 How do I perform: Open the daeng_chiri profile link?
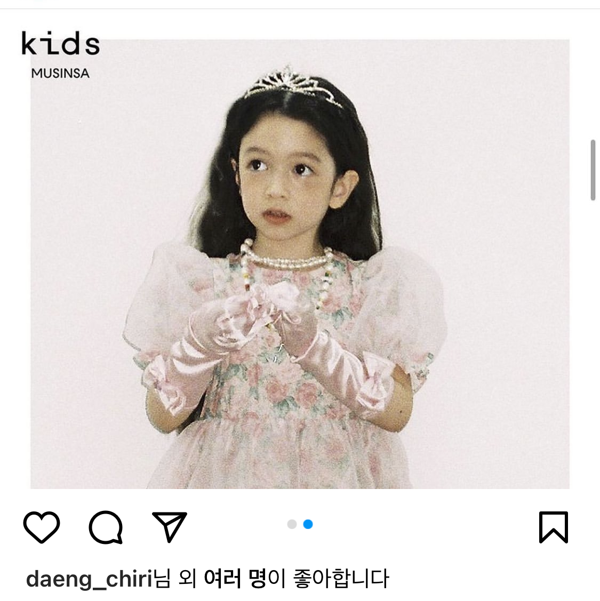[89, 579]
